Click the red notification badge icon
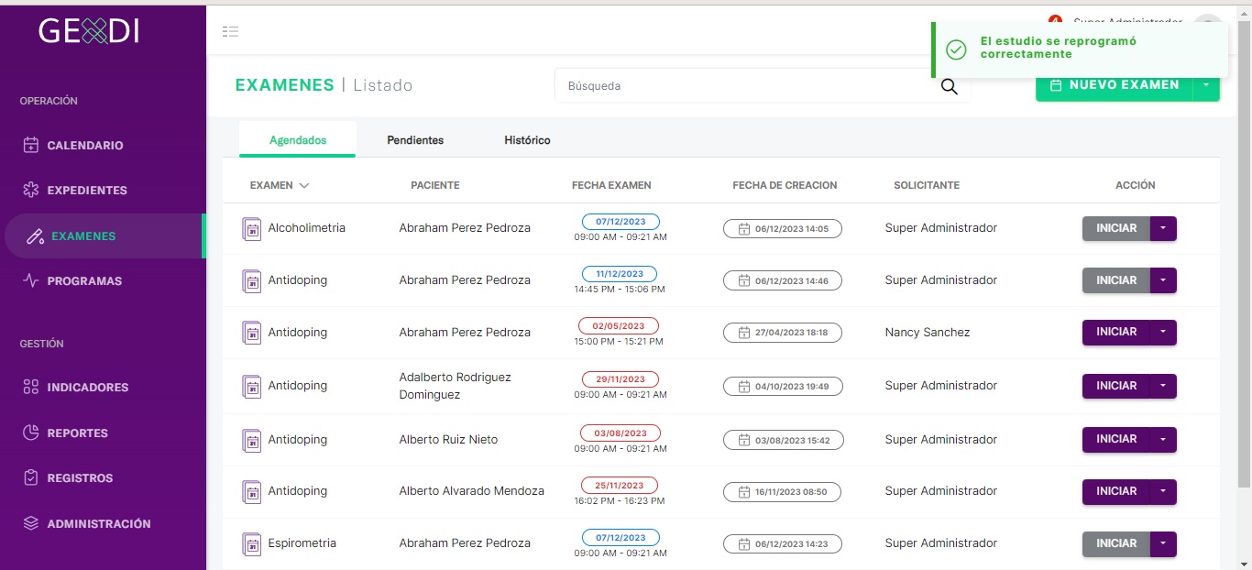1252x570 pixels. (1055, 21)
